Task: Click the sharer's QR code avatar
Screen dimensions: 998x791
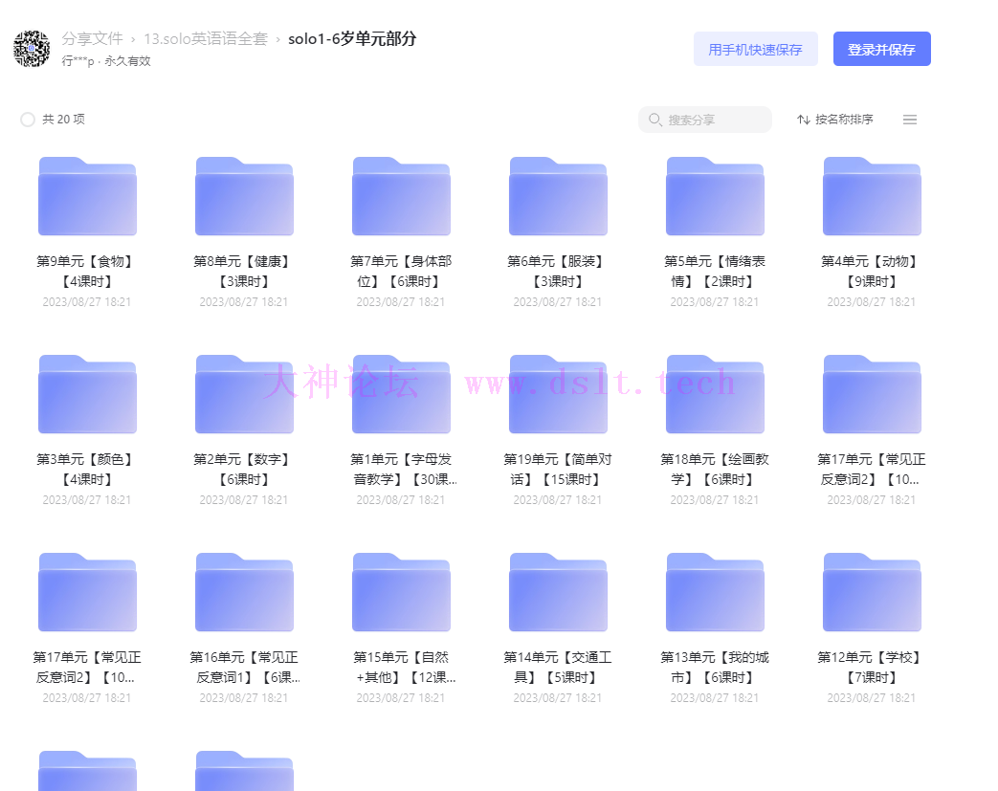Action: 32,49
